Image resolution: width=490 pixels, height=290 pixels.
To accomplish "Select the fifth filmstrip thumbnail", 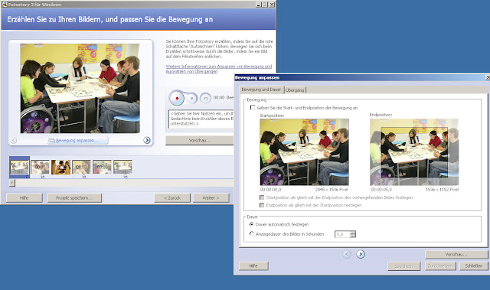I will coord(102,167).
